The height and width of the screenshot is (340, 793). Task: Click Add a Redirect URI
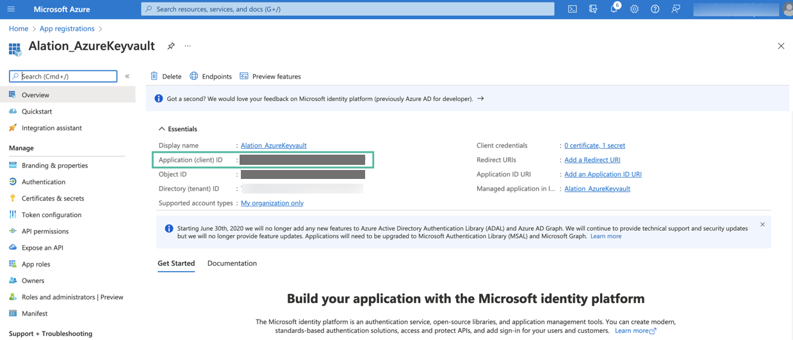pos(592,160)
